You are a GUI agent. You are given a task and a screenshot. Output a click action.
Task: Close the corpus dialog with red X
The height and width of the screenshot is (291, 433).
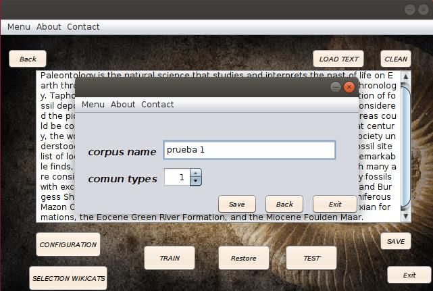coord(349,87)
